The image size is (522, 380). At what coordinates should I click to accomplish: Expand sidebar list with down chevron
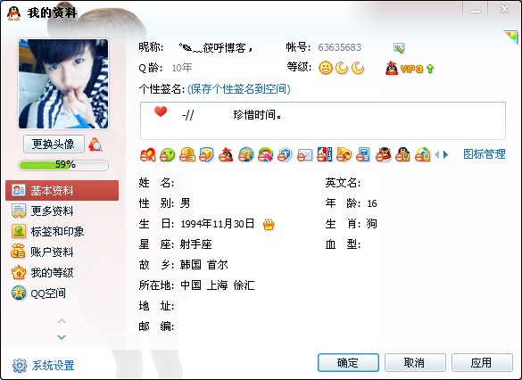(62, 337)
